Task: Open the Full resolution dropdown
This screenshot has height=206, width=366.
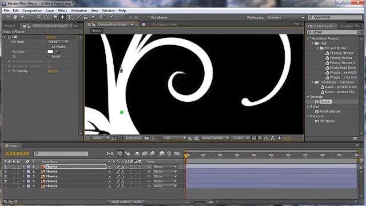Action: [174, 138]
